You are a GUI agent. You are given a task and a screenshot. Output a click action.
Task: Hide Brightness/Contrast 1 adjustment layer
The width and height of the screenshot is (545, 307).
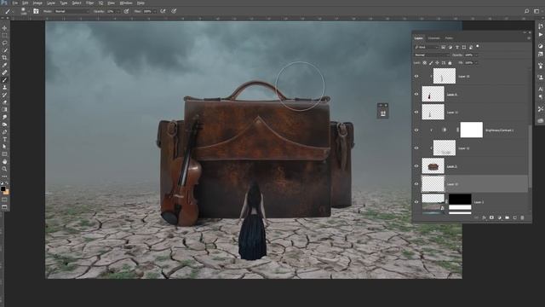click(x=416, y=130)
